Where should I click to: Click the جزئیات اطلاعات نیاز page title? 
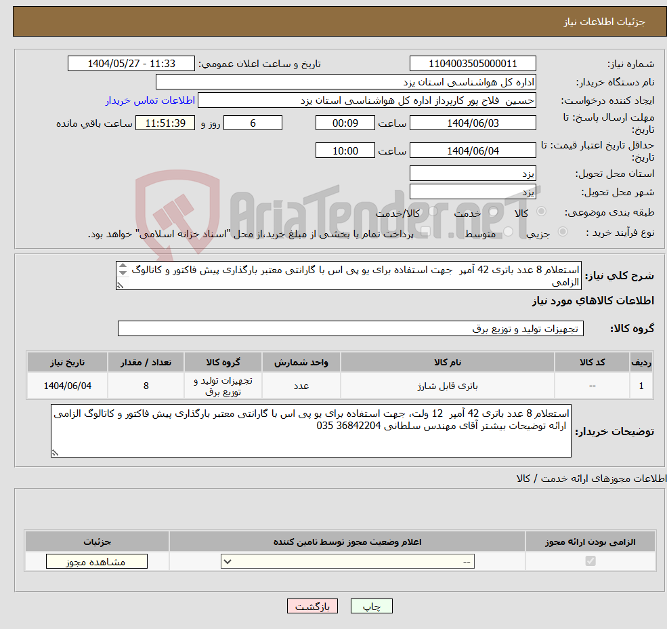(x=605, y=22)
